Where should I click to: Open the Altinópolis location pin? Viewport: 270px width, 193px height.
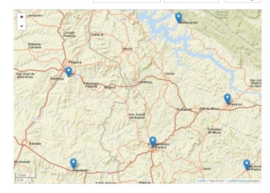click(73, 164)
